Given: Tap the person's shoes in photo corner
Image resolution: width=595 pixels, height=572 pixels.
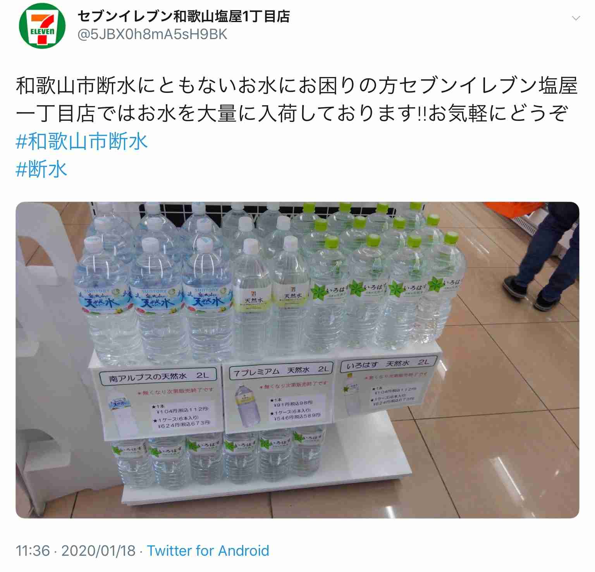Looking at the screenshot, I should pos(531,293).
